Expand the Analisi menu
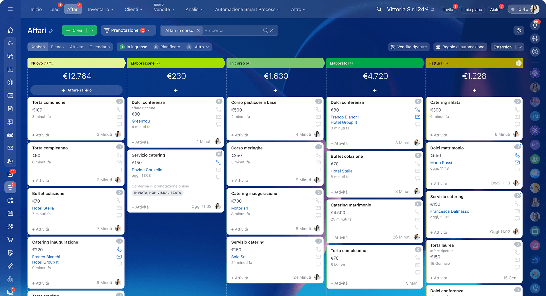The width and height of the screenshot is (546, 296). tap(195, 9)
